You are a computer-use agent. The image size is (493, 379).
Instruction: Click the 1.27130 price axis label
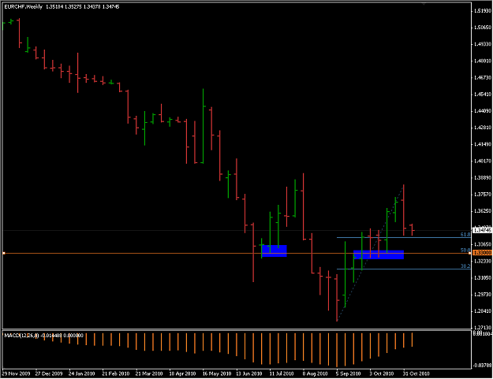pos(482,328)
